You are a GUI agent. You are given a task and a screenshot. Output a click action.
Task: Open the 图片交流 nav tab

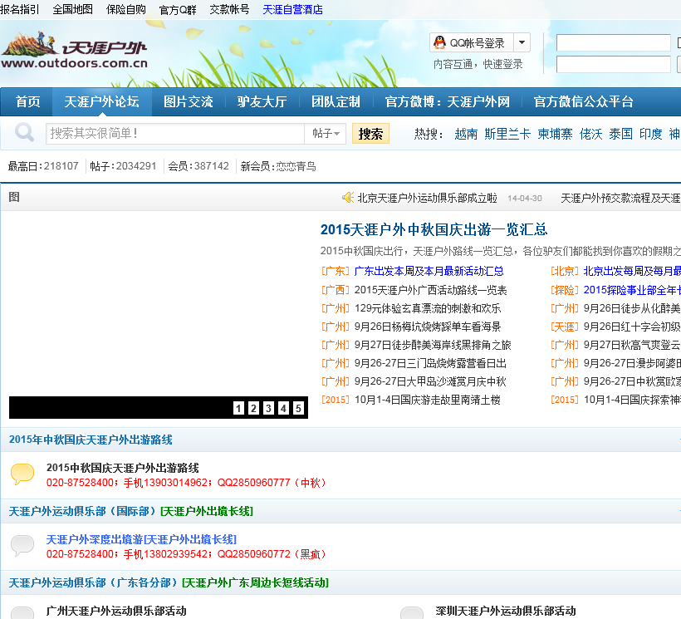tap(188, 101)
